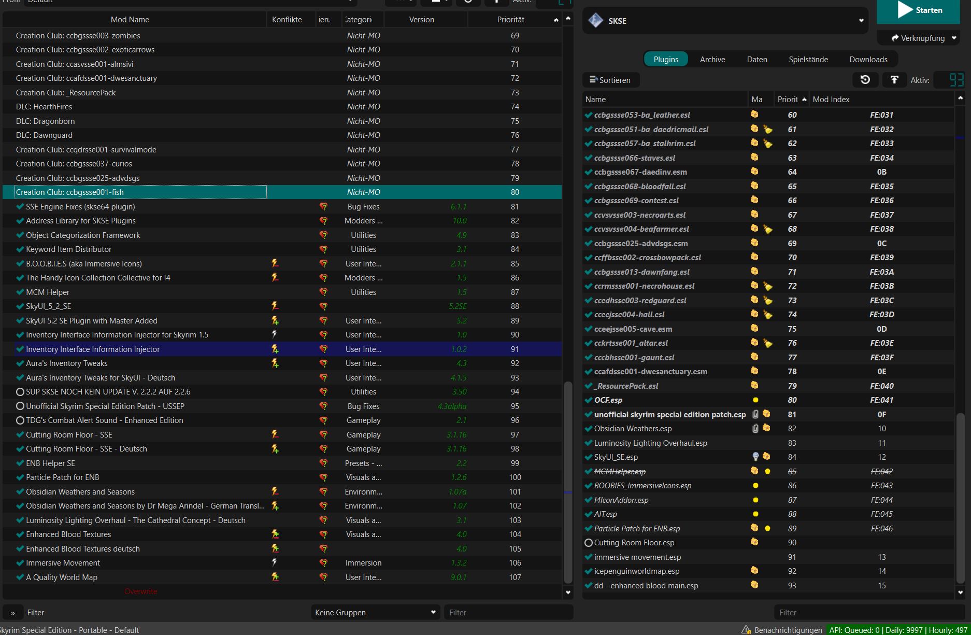This screenshot has width=971, height=635.
Task: Disable the MCM Helper mod checkmark
Action: [20, 292]
